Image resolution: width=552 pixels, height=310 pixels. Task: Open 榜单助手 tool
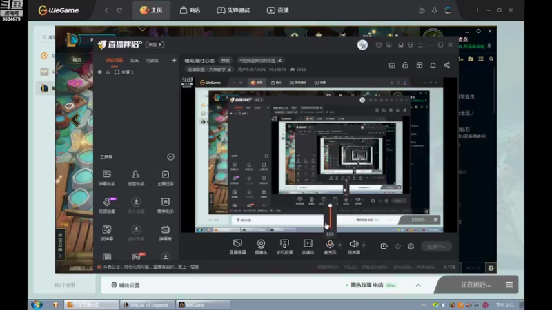click(x=165, y=205)
